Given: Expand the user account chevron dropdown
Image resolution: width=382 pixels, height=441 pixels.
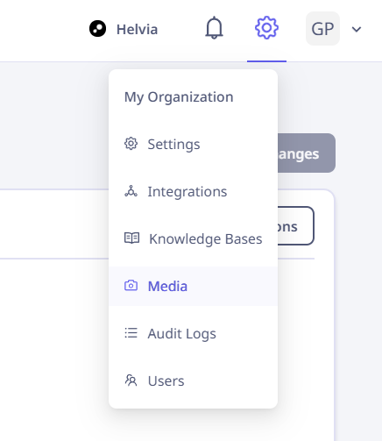Looking at the screenshot, I should point(357,29).
